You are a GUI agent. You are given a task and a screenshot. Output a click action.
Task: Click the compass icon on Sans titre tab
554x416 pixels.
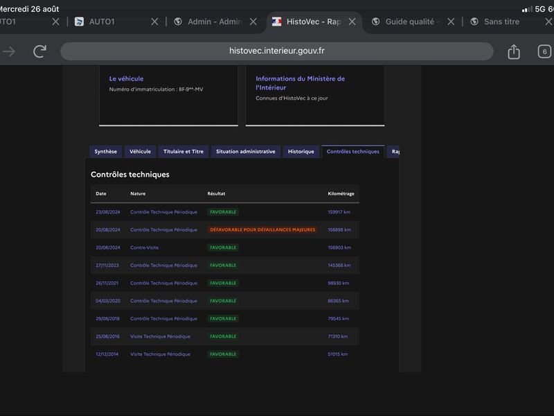474,21
